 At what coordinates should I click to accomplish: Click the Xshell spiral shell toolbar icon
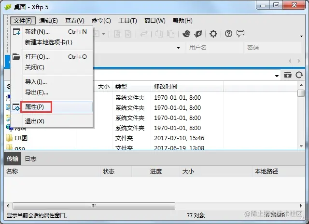[x=186, y=34]
